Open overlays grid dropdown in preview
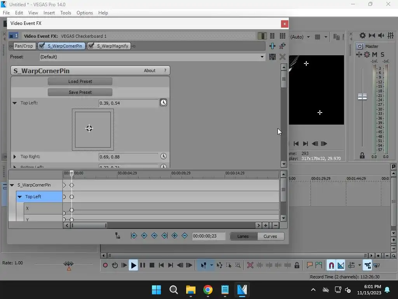Viewport: 398px width, 299px height. tap(326, 37)
